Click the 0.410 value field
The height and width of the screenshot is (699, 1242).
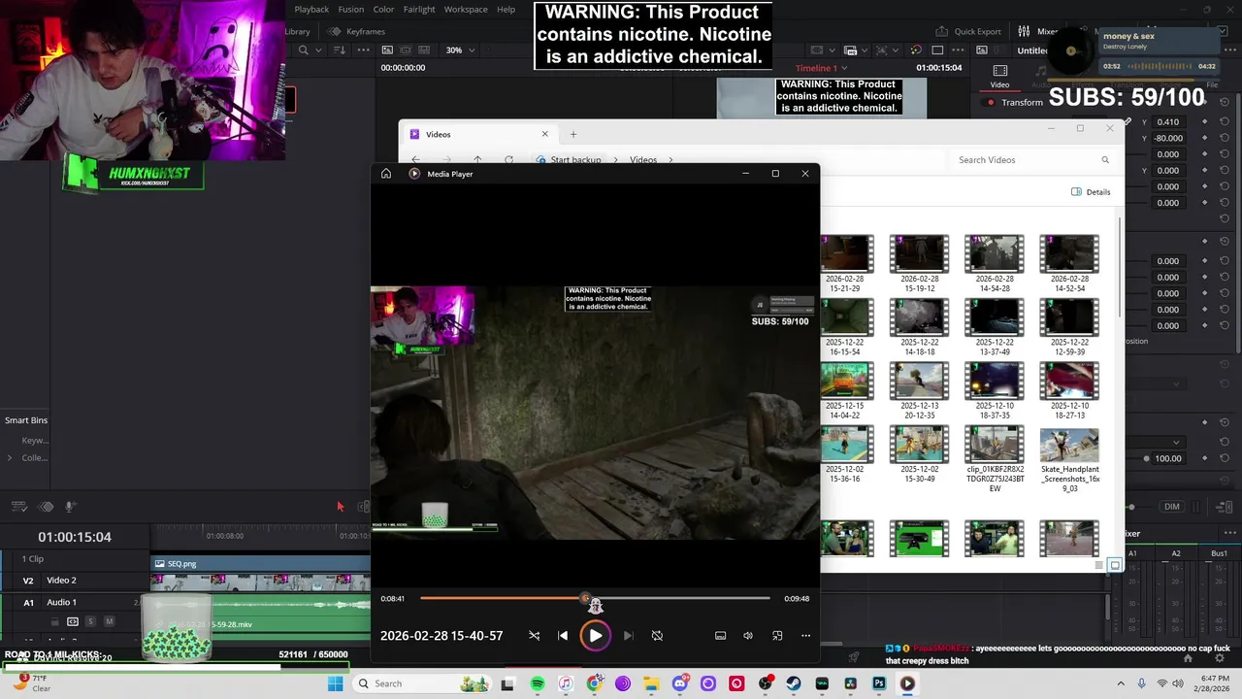click(1168, 122)
